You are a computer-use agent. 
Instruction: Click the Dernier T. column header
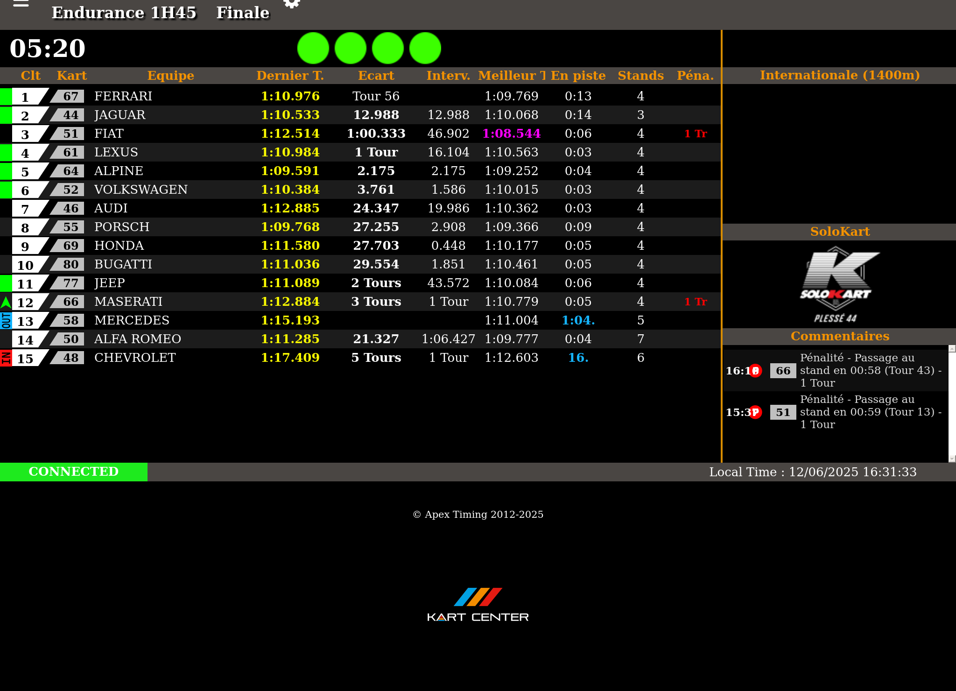point(290,76)
